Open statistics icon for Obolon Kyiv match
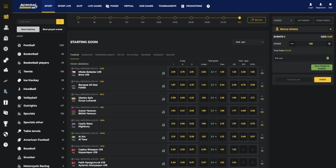336x168 pixels. point(163,99)
